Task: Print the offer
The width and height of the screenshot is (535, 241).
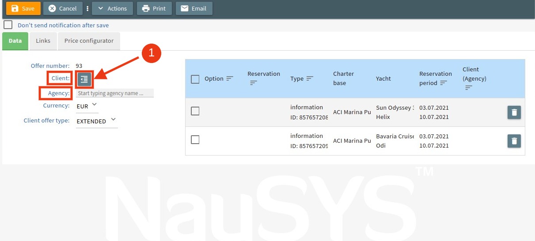Action: point(154,8)
